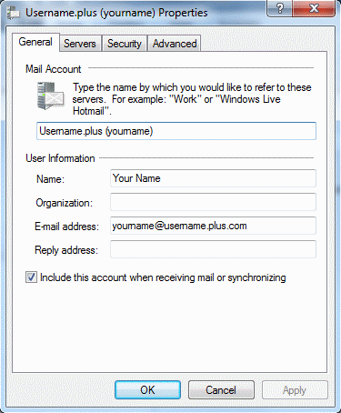Click the Apply button
341x413 pixels.
(x=295, y=390)
